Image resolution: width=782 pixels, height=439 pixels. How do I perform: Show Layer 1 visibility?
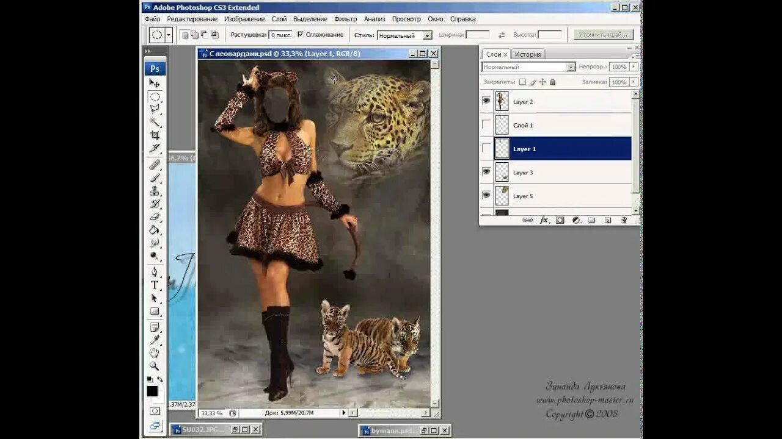(x=486, y=149)
